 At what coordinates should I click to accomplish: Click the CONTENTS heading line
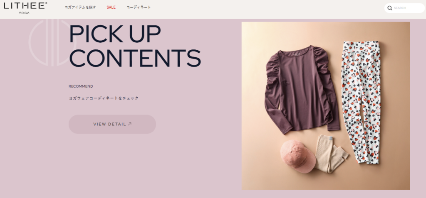coord(135,58)
